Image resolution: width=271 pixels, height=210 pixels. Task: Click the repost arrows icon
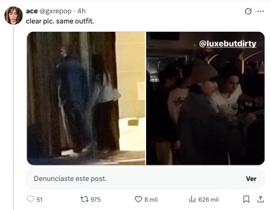pyautogui.click(x=84, y=199)
